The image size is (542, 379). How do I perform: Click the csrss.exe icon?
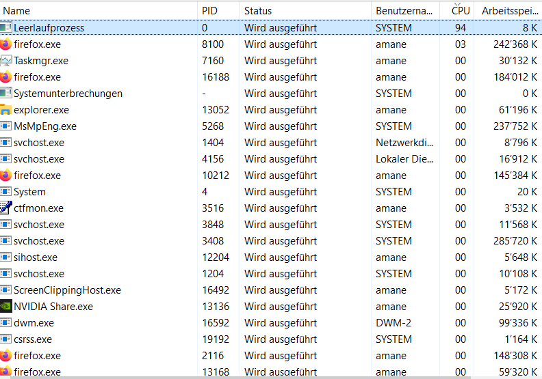(x=6, y=339)
